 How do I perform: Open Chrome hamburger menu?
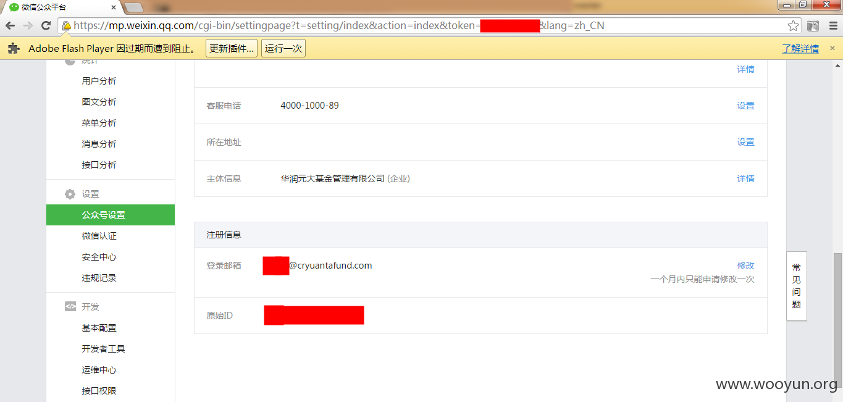pos(832,26)
